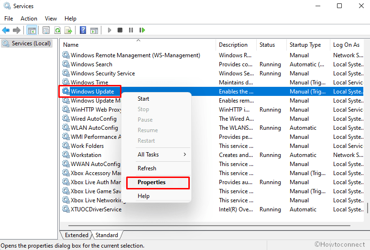Click gear icon beside Windows Remote Management
Viewport: 370px width, 250px height.
(66, 55)
